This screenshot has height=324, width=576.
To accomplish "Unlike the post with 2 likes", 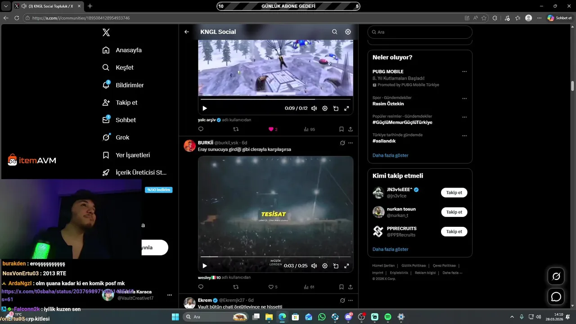I will [273, 129].
